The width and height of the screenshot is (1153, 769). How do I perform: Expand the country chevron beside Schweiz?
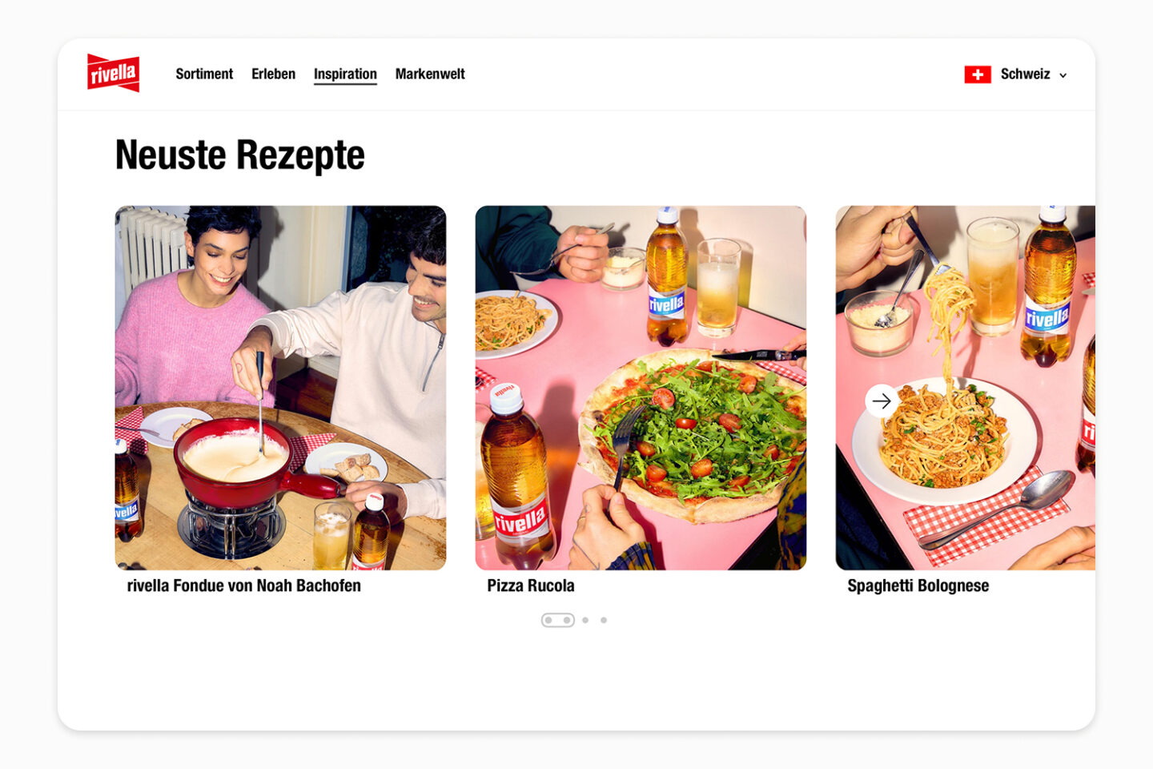coord(1063,75)
